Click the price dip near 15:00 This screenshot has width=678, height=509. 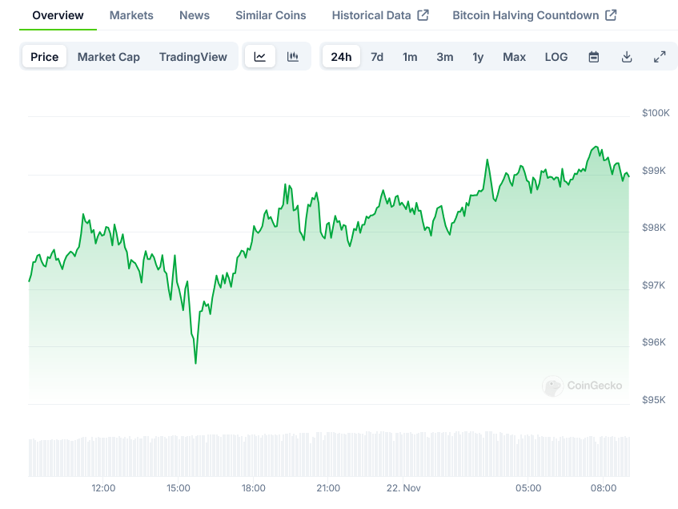[x=195, y=362]
